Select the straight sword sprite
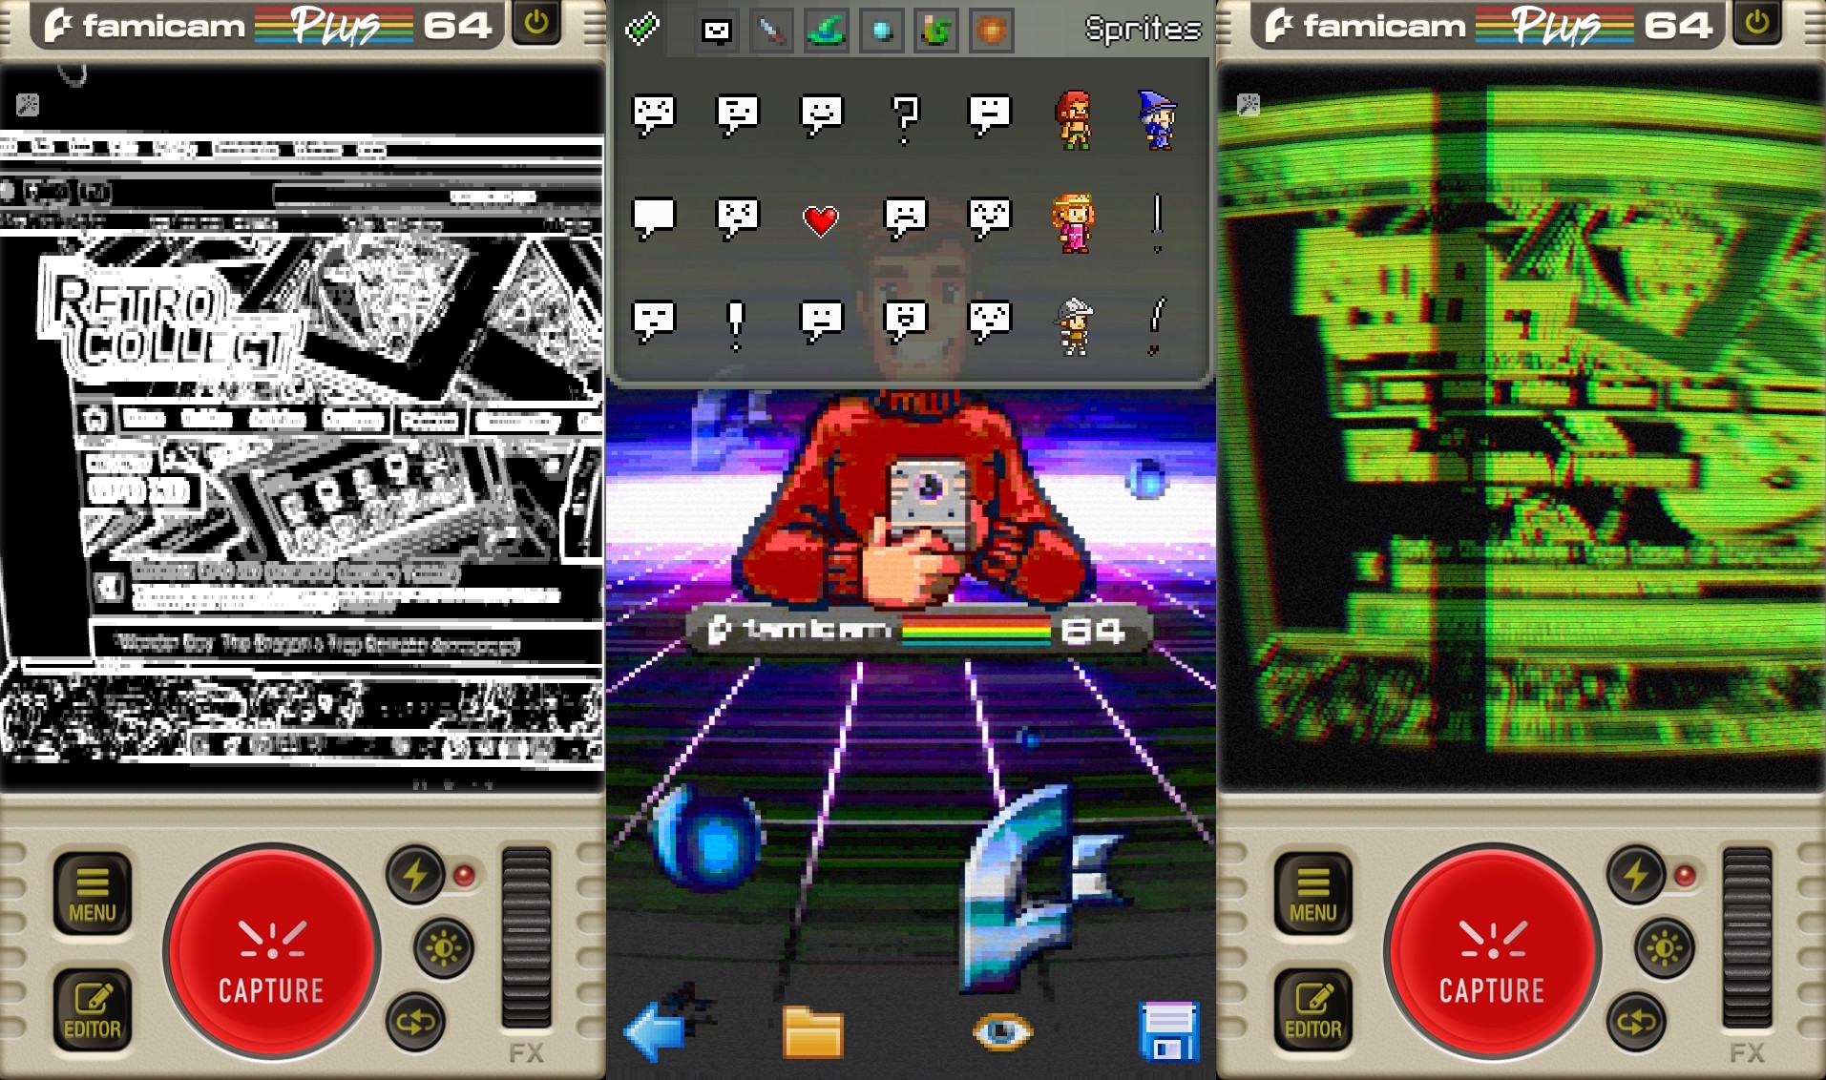1826x1080 pixels. [1158, 224]
